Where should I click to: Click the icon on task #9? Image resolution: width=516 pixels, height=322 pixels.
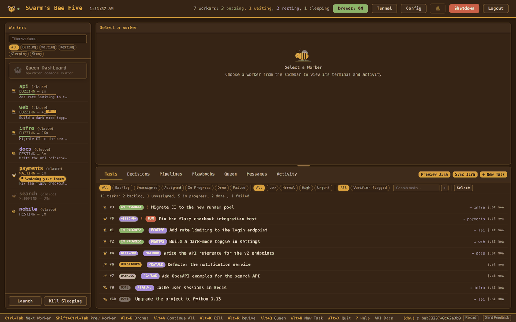point(104,288)
